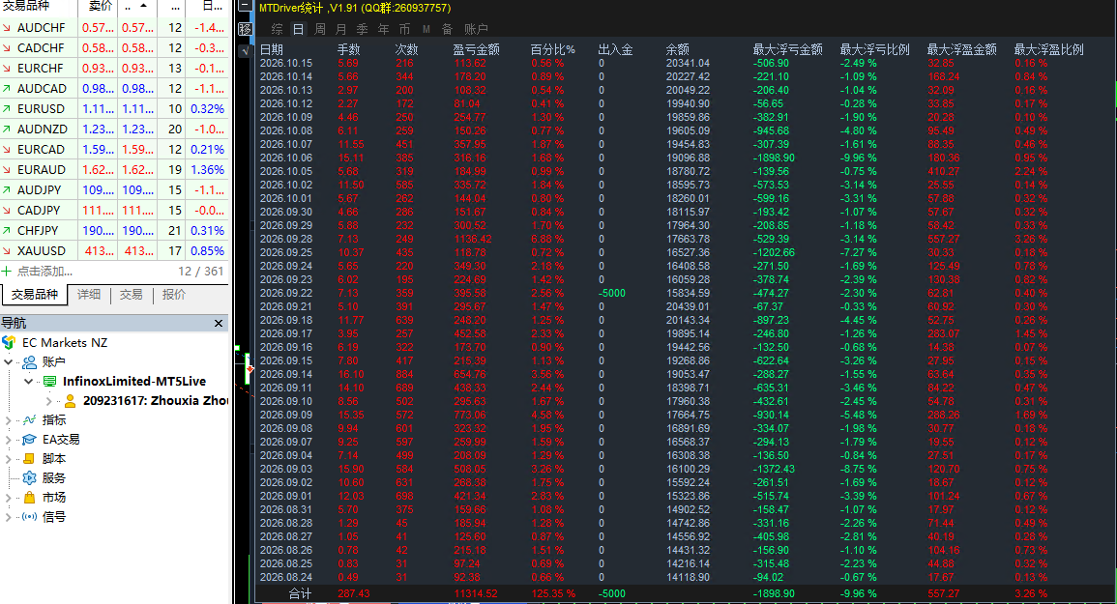Switch to the 交易 tab in Market Watch
The height and width of the screenshot is (604, 1117).
[x=132, y=294]
